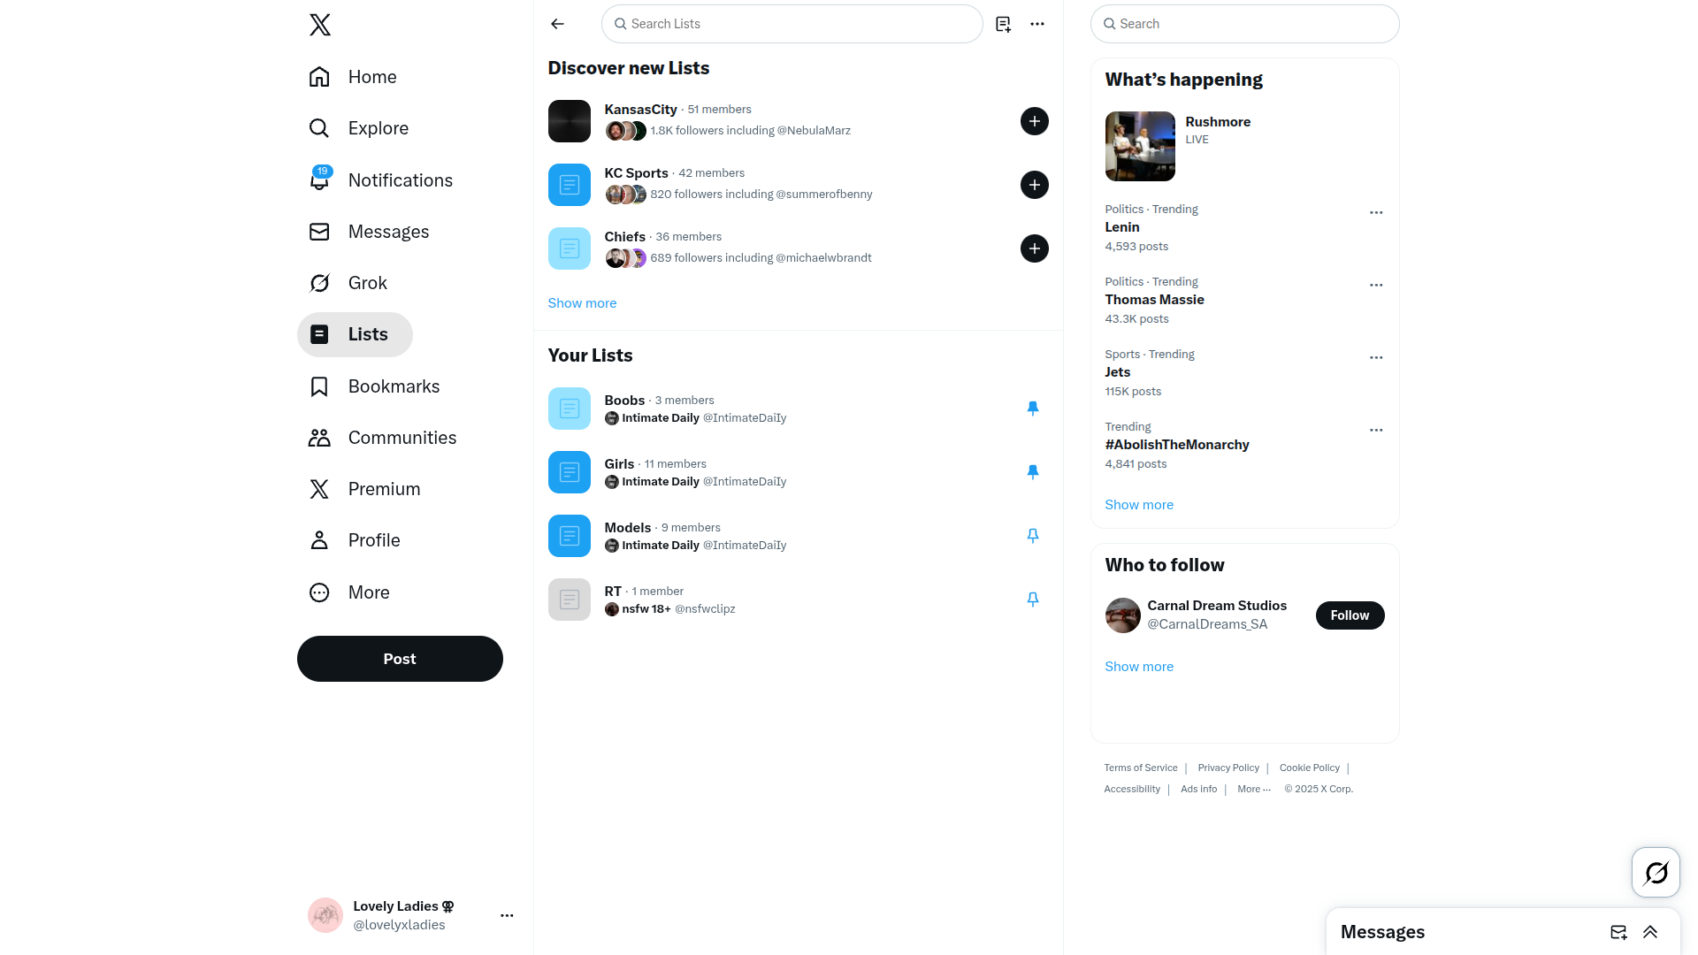Expand the Messages drawer with double chevron
Viewport: 1698px width, 955px height.
(1650, 932)
